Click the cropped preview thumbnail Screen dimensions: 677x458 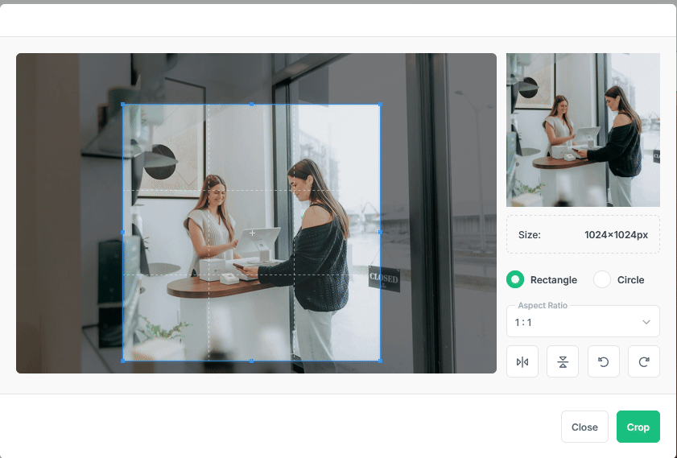pyautogui.click(x=583, y=130)
